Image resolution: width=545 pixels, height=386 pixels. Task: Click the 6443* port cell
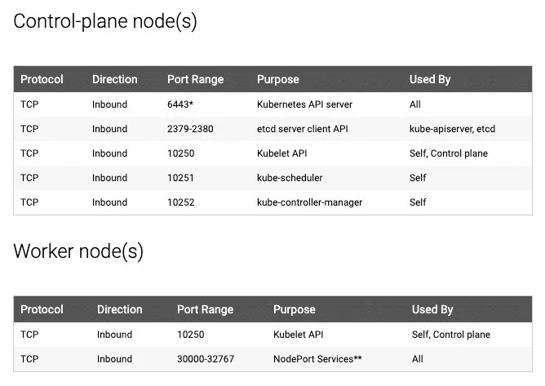[x=180, y=104]
